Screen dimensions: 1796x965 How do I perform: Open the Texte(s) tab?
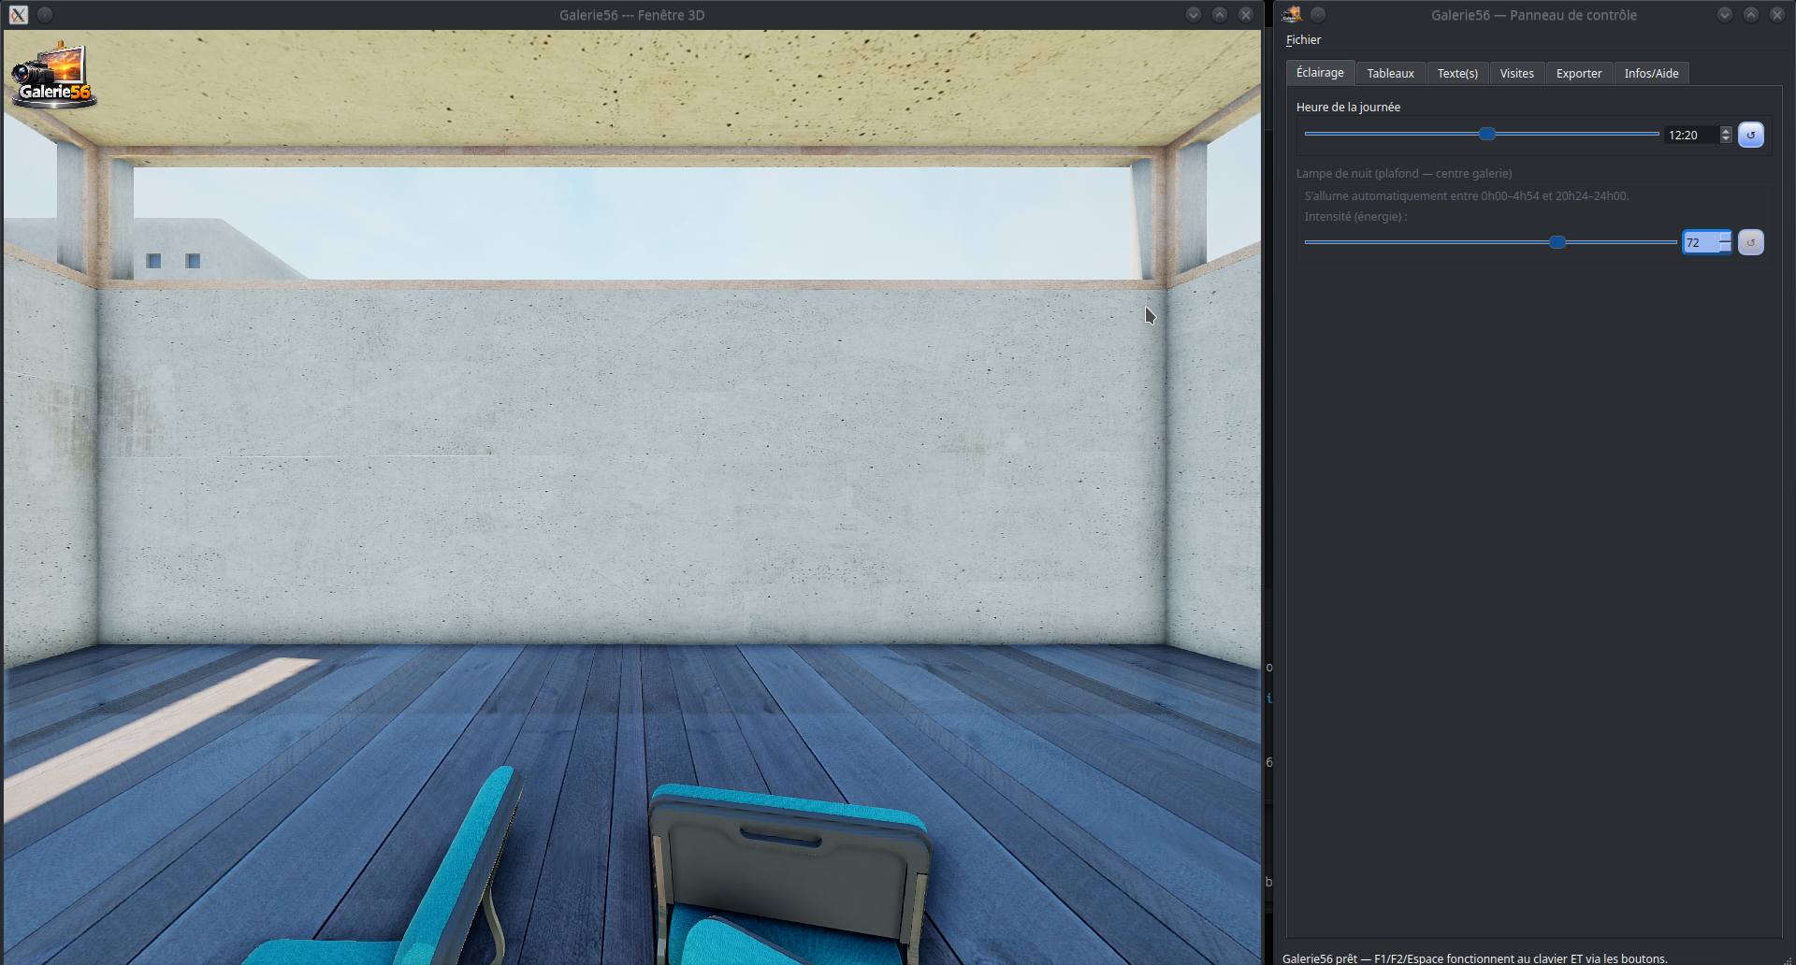(1457, 73)
